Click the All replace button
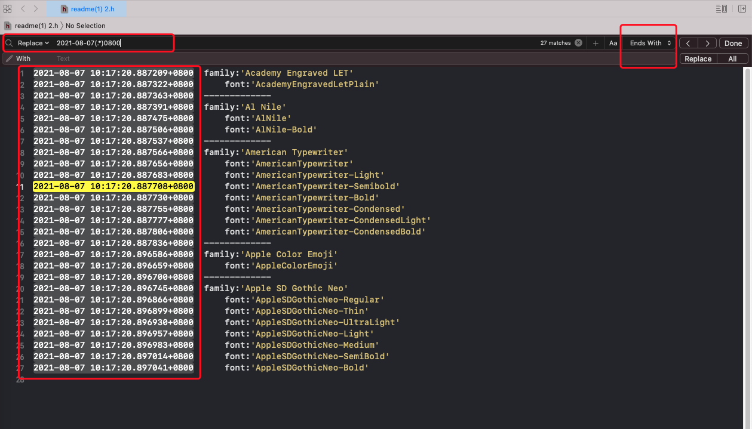Image resolution: width=752 pixels, height=429 pixels. coord(733,58)
